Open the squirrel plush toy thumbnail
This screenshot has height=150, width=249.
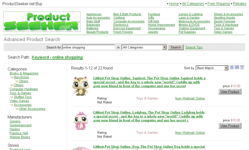pyautogui.click(x=80, y=86)
